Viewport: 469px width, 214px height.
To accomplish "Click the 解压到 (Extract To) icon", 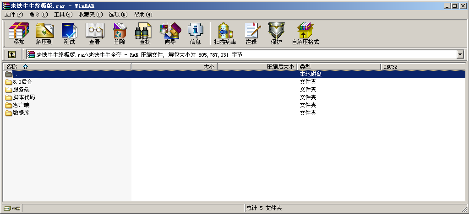I will tap(44, 34).
